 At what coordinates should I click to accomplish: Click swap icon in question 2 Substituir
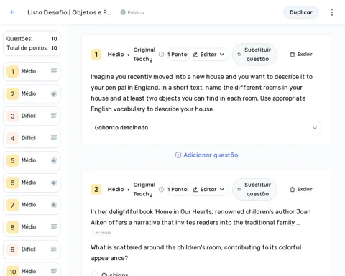tap(239, 189)
